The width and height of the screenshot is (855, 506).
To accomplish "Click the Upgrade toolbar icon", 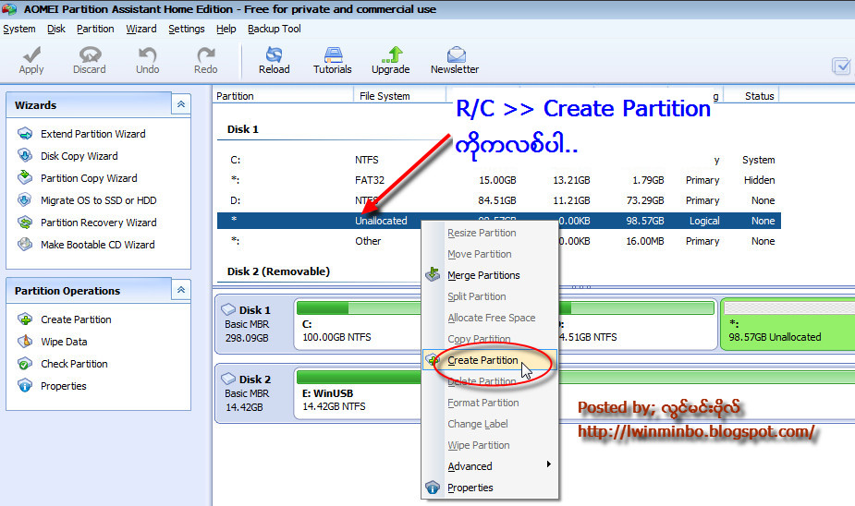I will pyautogui.click(x=391, y=54).
